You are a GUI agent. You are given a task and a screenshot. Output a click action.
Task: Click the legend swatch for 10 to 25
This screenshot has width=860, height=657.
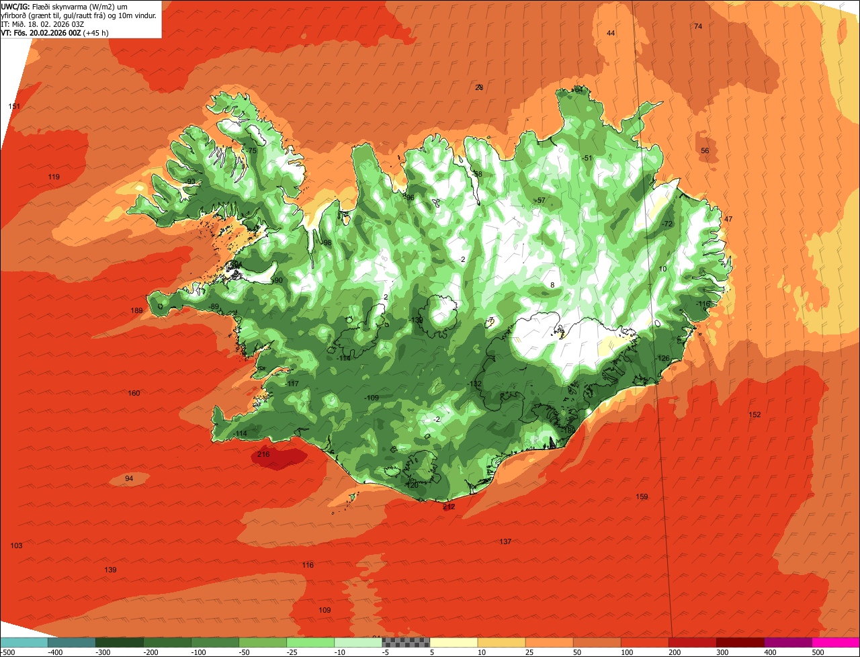(501, 642)
